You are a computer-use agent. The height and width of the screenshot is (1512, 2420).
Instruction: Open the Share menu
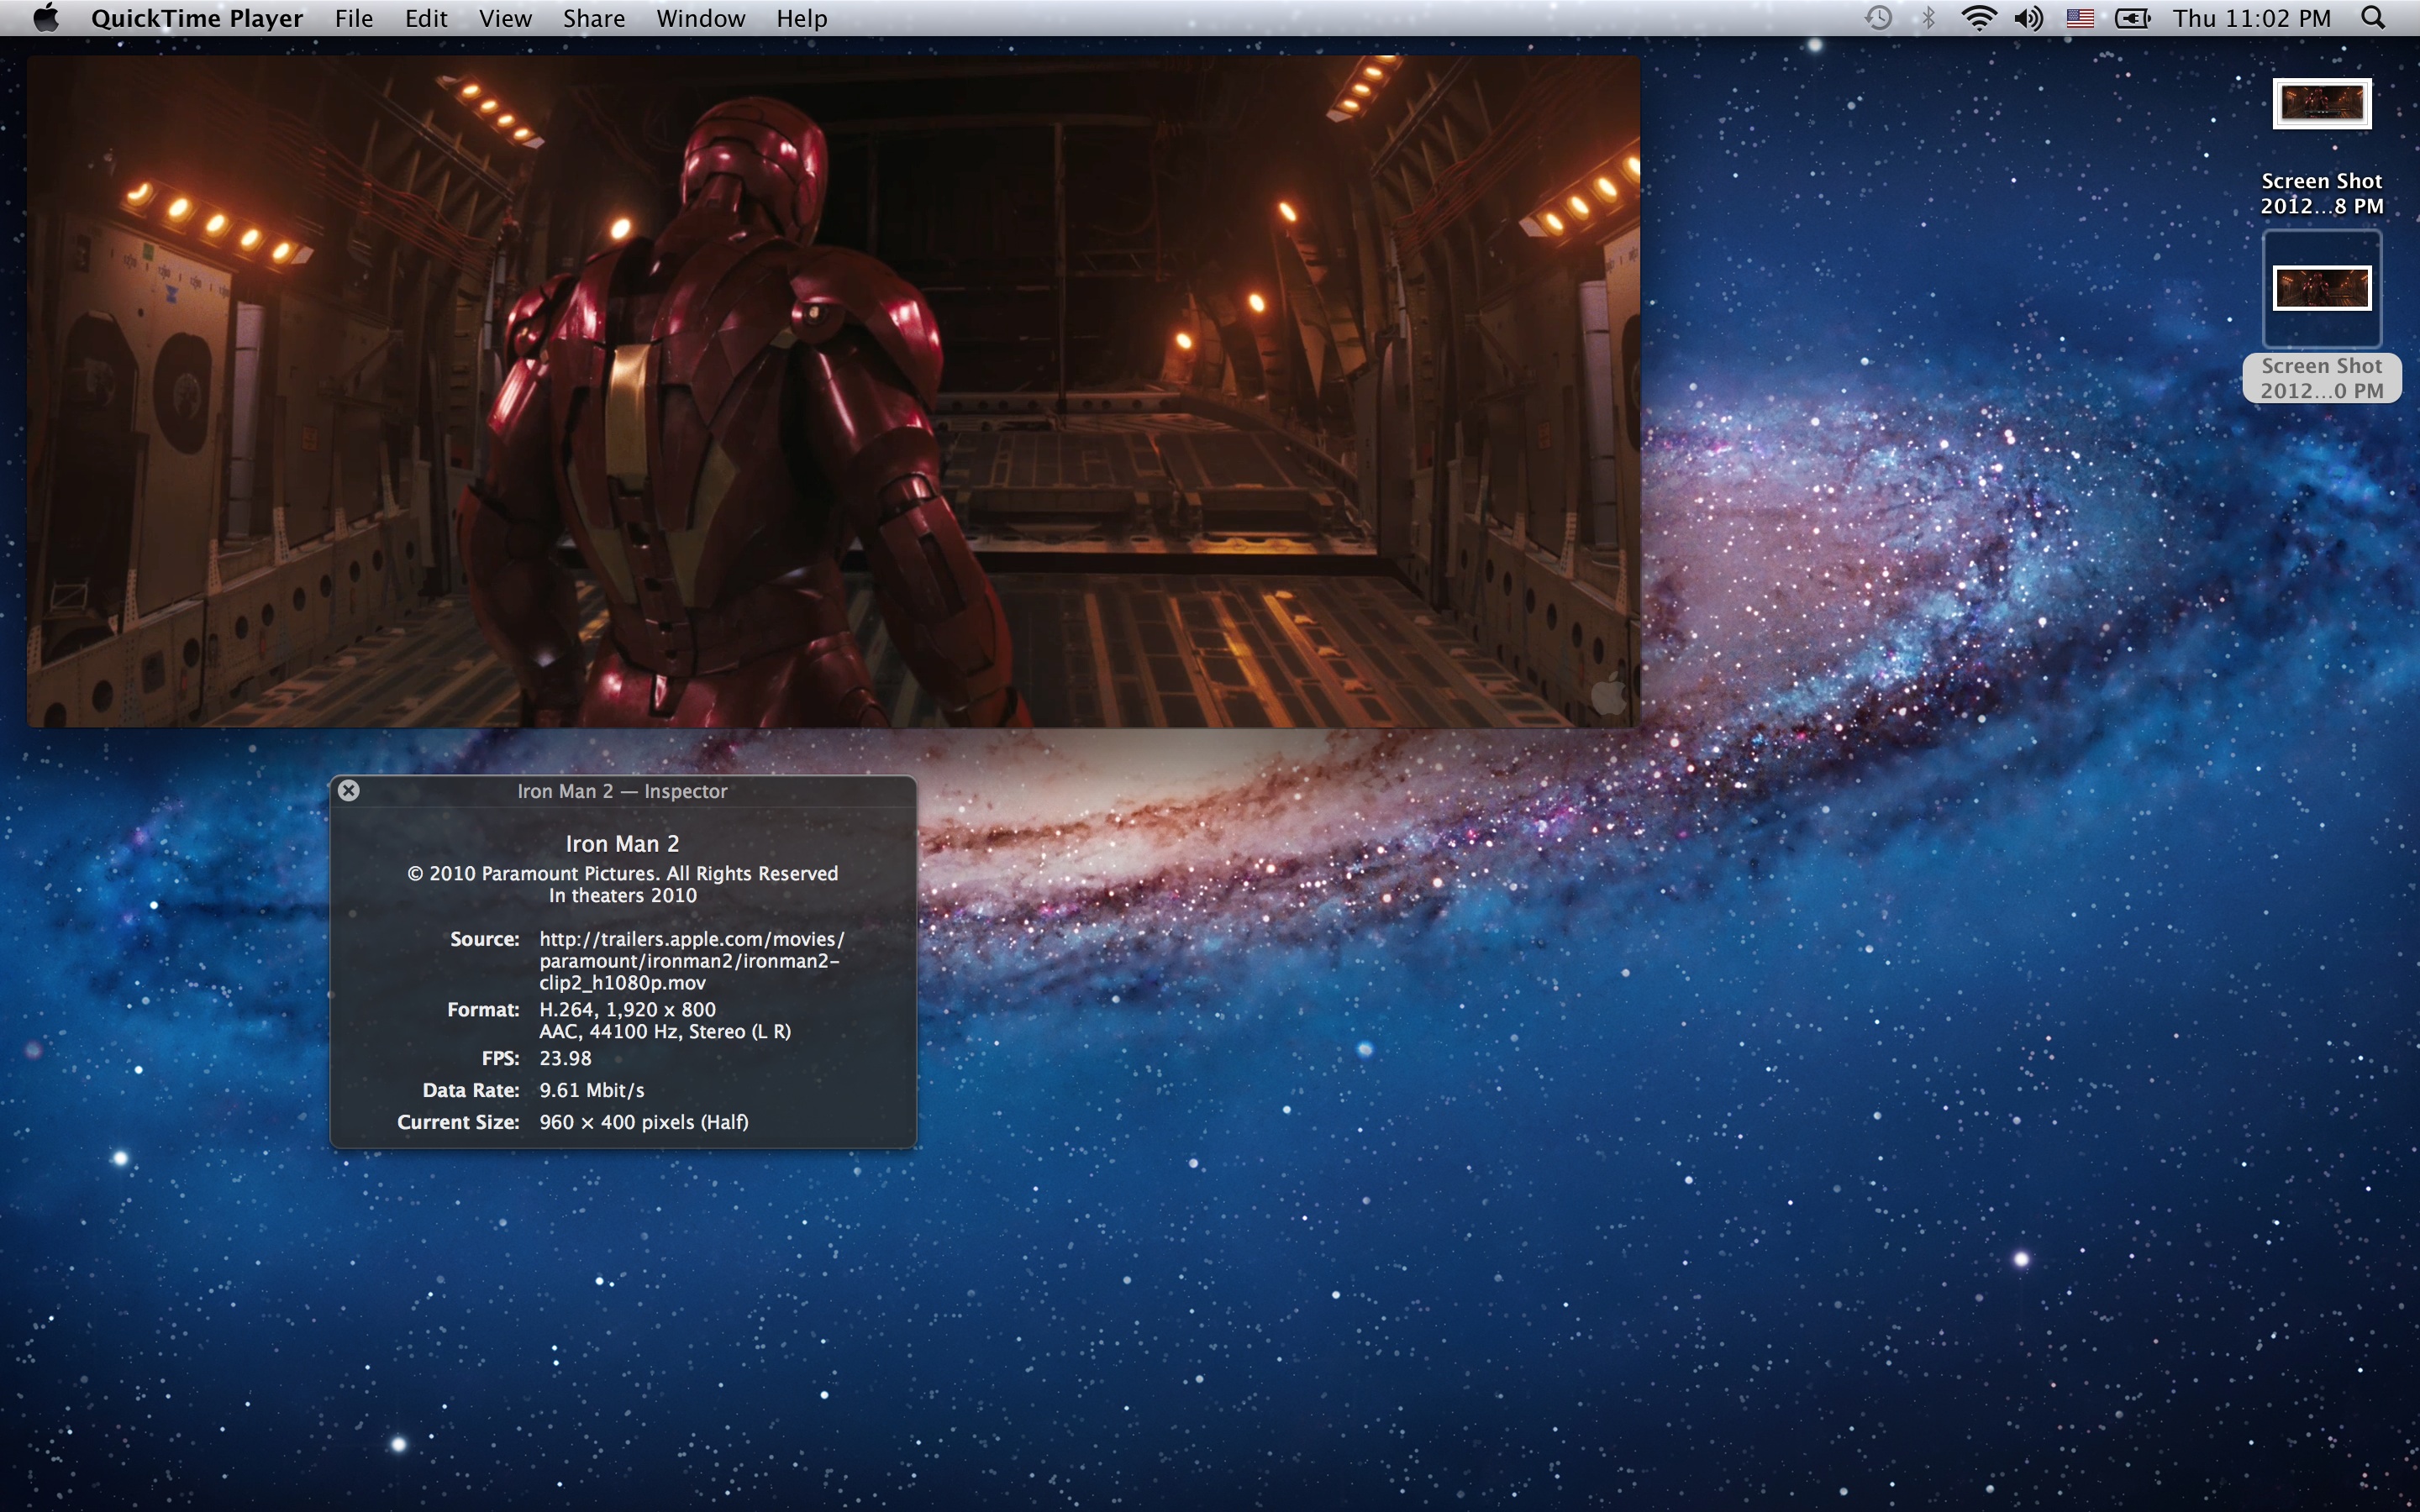click(x=594, y=18)
